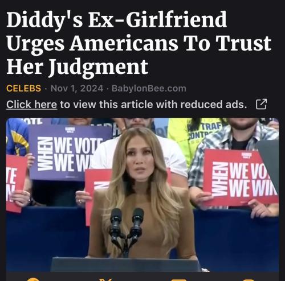Screen dimensions: 285x281
Task: Click the article headline about Diddy's Ex-Girlfriend
Action: point(139,43)
